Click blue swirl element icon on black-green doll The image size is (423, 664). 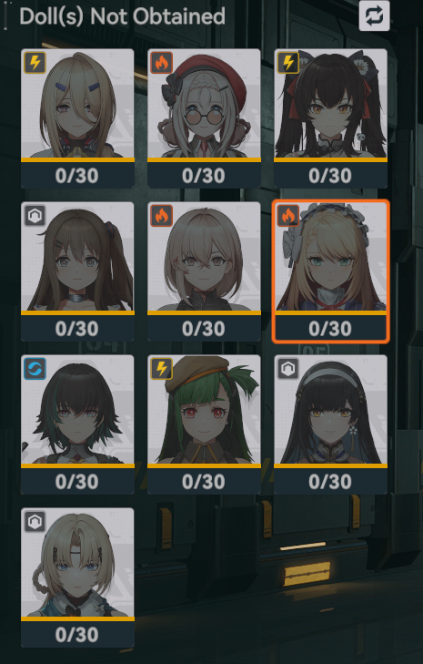click(35, 368)
